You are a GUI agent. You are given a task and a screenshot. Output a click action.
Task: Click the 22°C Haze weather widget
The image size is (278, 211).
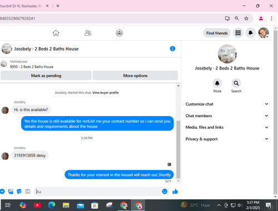[x=196, y=205]
